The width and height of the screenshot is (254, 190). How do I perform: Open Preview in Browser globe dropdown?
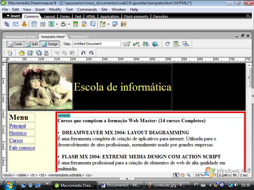pyautogui.click(x=155, y=44)
